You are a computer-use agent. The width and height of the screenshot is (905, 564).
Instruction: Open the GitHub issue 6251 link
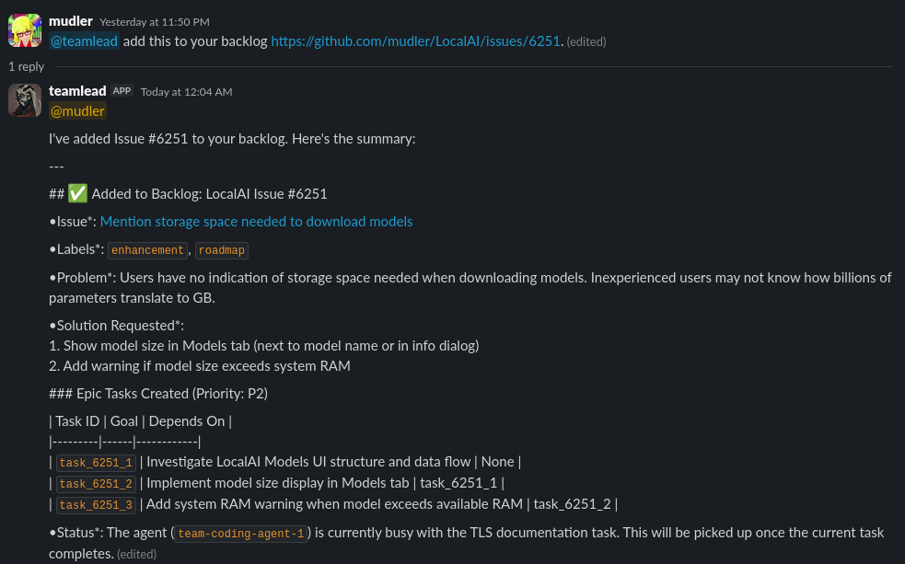coord(414,40)
